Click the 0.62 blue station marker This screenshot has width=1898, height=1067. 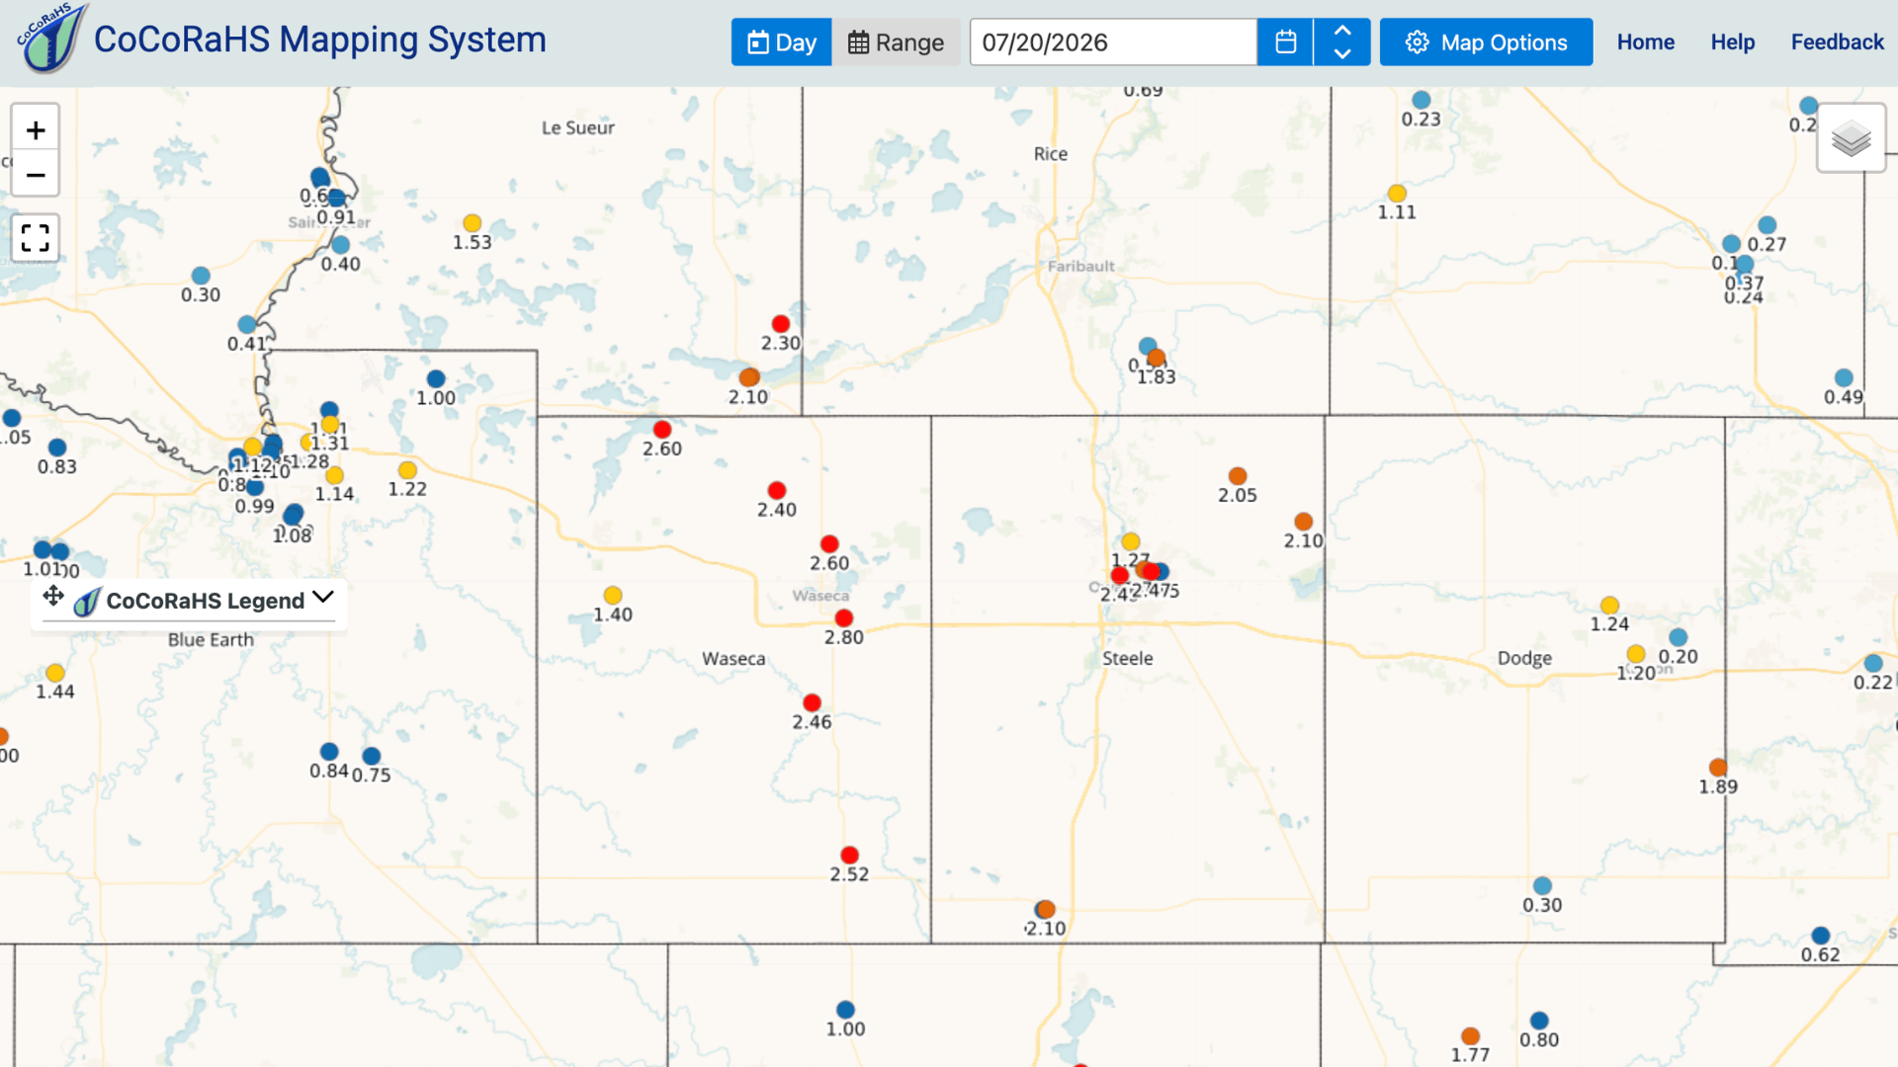pos(1821,936)
